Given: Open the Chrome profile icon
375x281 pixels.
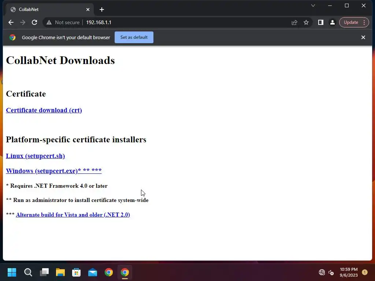Looking at the screenshot, I should 333,22.
